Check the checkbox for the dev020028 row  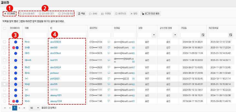coord(4,42)
